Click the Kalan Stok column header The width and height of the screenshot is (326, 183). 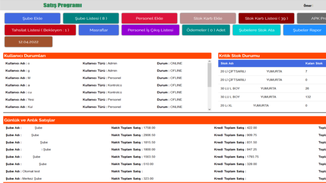(x=314, y=64)
